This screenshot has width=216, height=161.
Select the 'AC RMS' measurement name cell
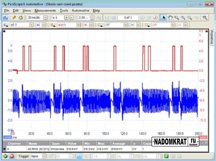[x=38, y=149]
